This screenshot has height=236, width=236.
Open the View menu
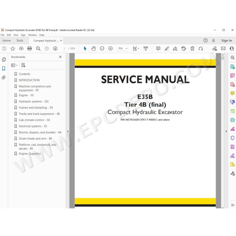[16, 35]
